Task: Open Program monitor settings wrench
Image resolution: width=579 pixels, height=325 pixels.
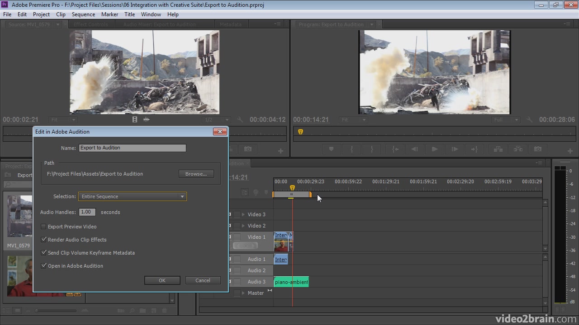Action: click(x=530, y=120)
